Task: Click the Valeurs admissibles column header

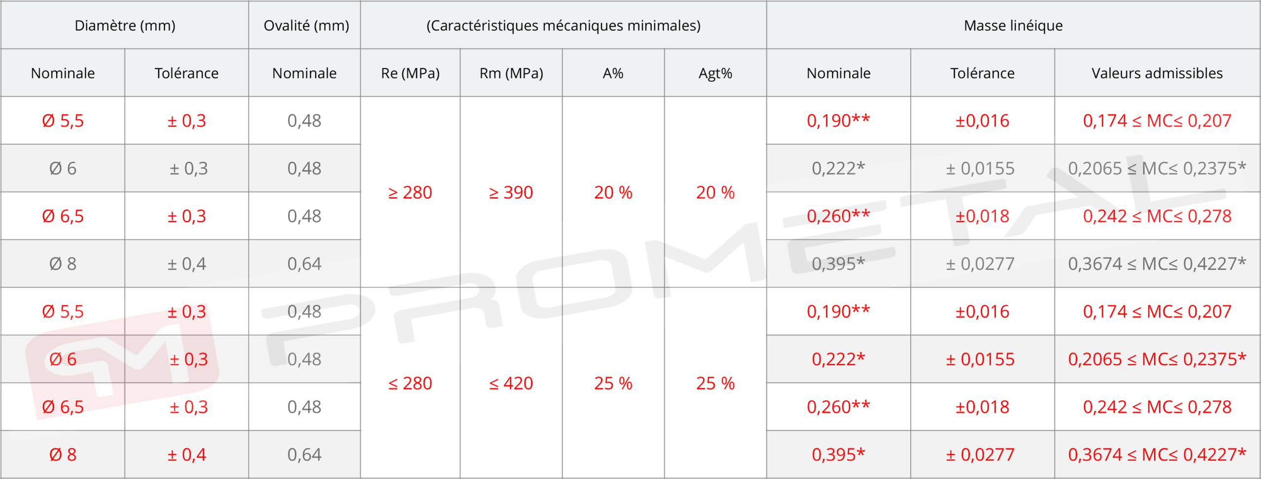Action: point(1157,73)
